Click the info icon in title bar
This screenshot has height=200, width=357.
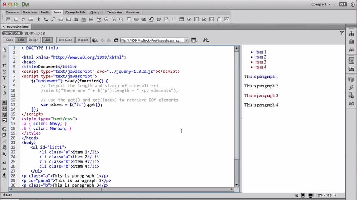click(x=353, y=4)
